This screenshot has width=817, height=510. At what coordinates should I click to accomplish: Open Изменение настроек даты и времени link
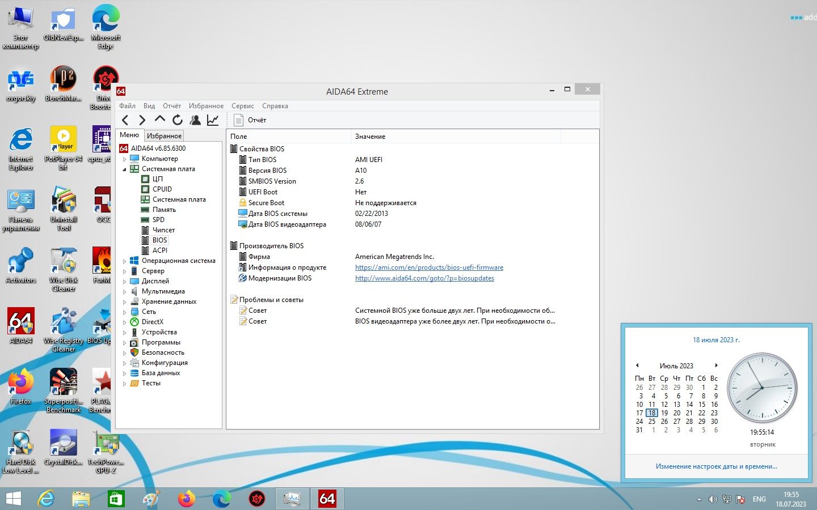pos(717,466)
